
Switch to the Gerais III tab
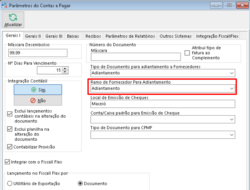pyautogui.click(x=54, y=36)
